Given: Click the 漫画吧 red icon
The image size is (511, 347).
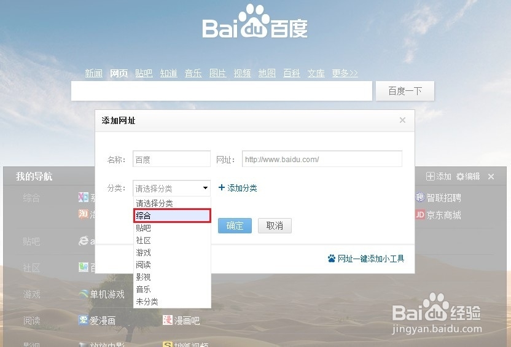Looking at the screenshot, I should pyautogui.click(x=168, y=320).
